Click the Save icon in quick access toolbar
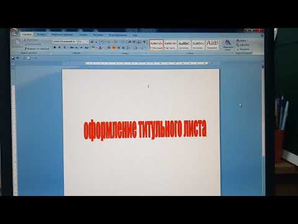The image size is (298, 224). pyautogui.click(x=13, y=58)
